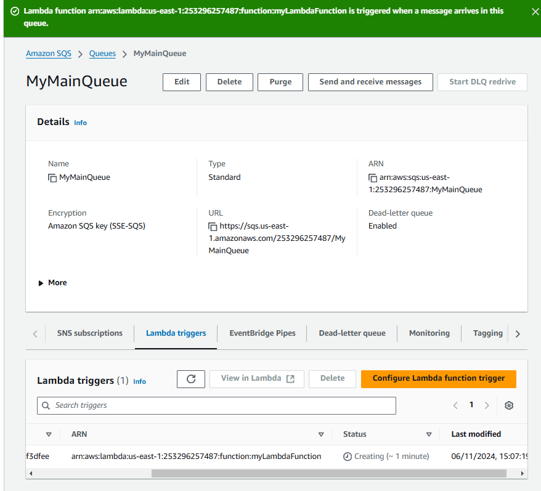Click the right pagination chevron past the tabs

[x=518, y=333]
